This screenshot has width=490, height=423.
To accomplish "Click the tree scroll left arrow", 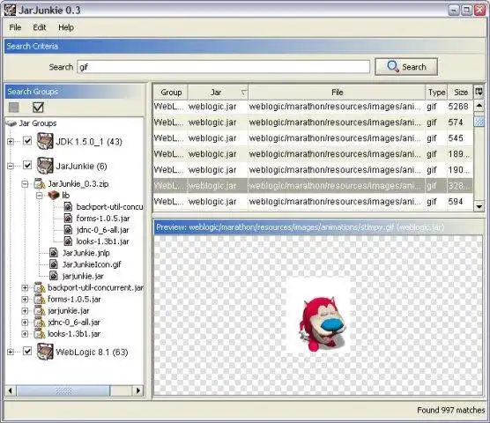I will click(11, 390).
